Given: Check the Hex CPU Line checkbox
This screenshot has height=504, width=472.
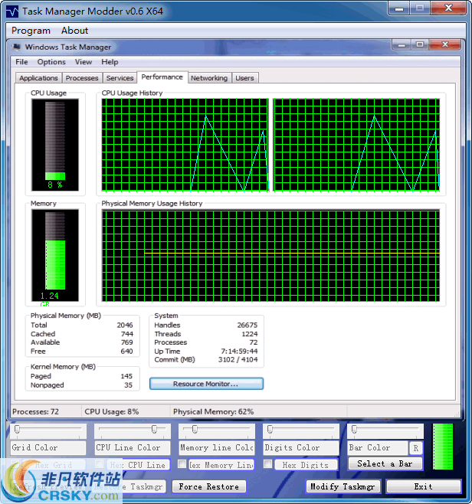Looking at the screenshot, I should pyautogui.click(x=100, y=464).
